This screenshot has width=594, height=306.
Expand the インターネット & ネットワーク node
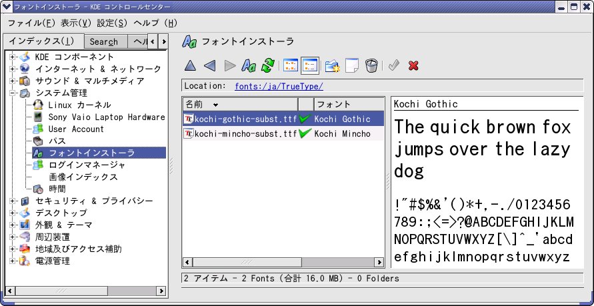pos(13,69)
